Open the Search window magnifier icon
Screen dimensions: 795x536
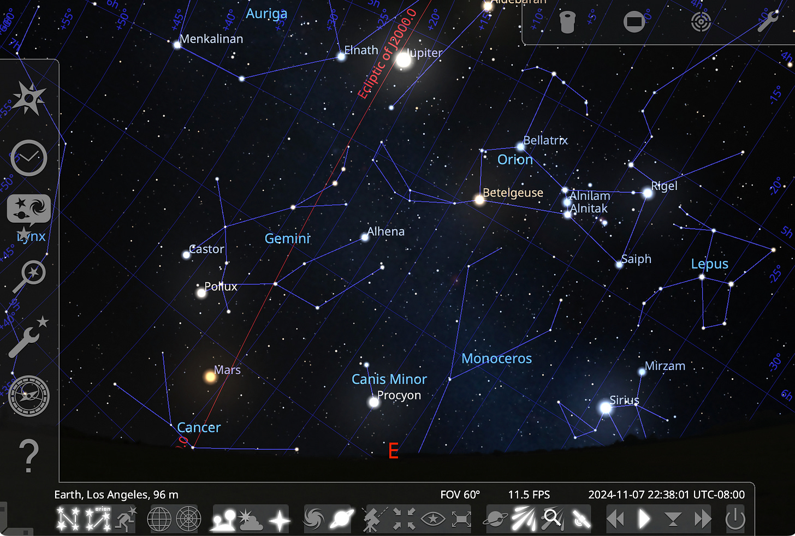[x=29, y=277]
